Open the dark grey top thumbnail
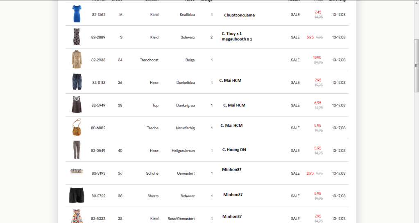 tap(77, 105)
